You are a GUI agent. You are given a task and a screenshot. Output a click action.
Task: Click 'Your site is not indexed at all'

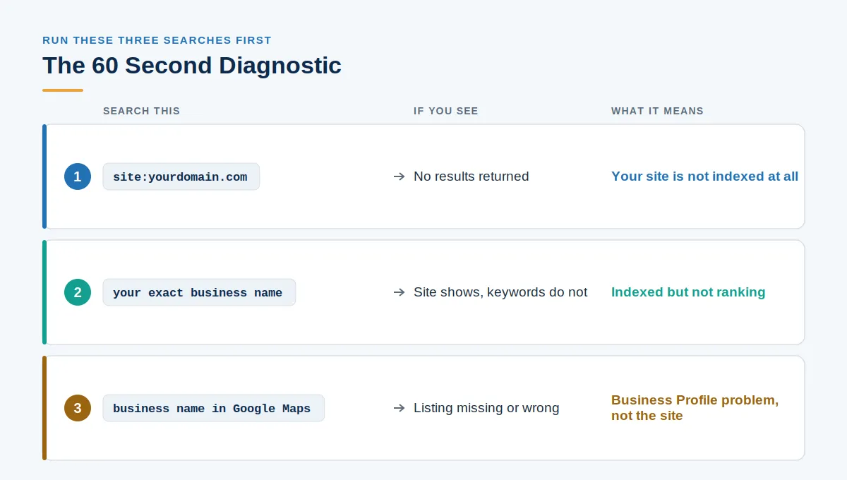[704, 176]
